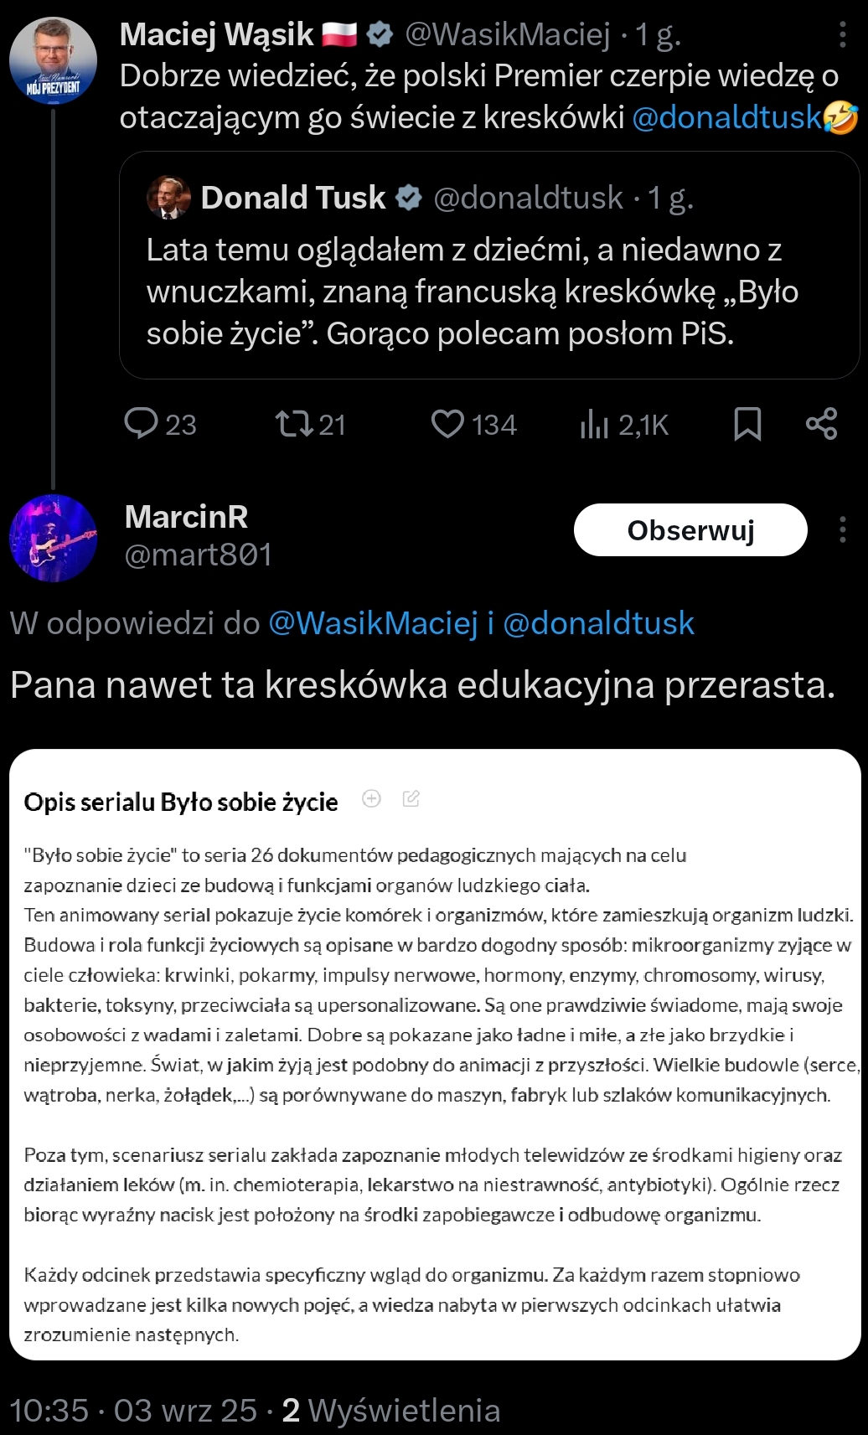Click the MarcinR display name
Screen dimensions: 868x1435
point(186,517)
